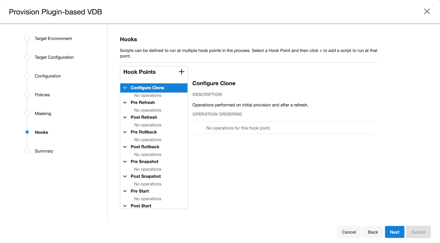Select the Pre Start hook point
This screenshot has width=440, height=243.
pyautogui.click(x=140, y=191)
